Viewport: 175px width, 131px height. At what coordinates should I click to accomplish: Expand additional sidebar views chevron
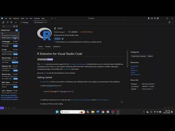16,22
